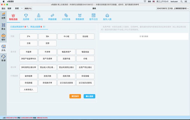
Task: Add the 阶段涨幅 condition
Action: [85, 76]
